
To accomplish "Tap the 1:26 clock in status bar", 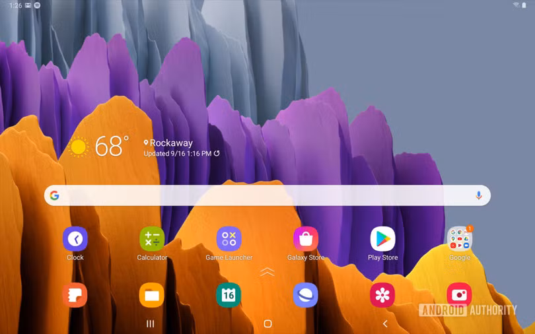I will (15, 5).
